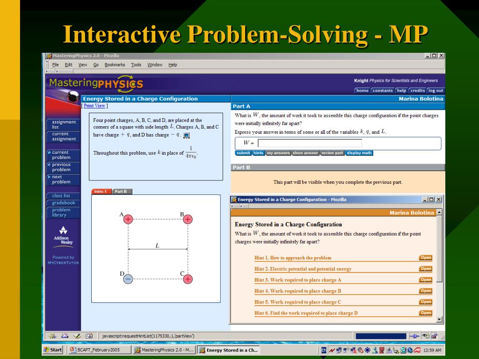Open Mozilla Composer icon in status bar

[77, 336]
